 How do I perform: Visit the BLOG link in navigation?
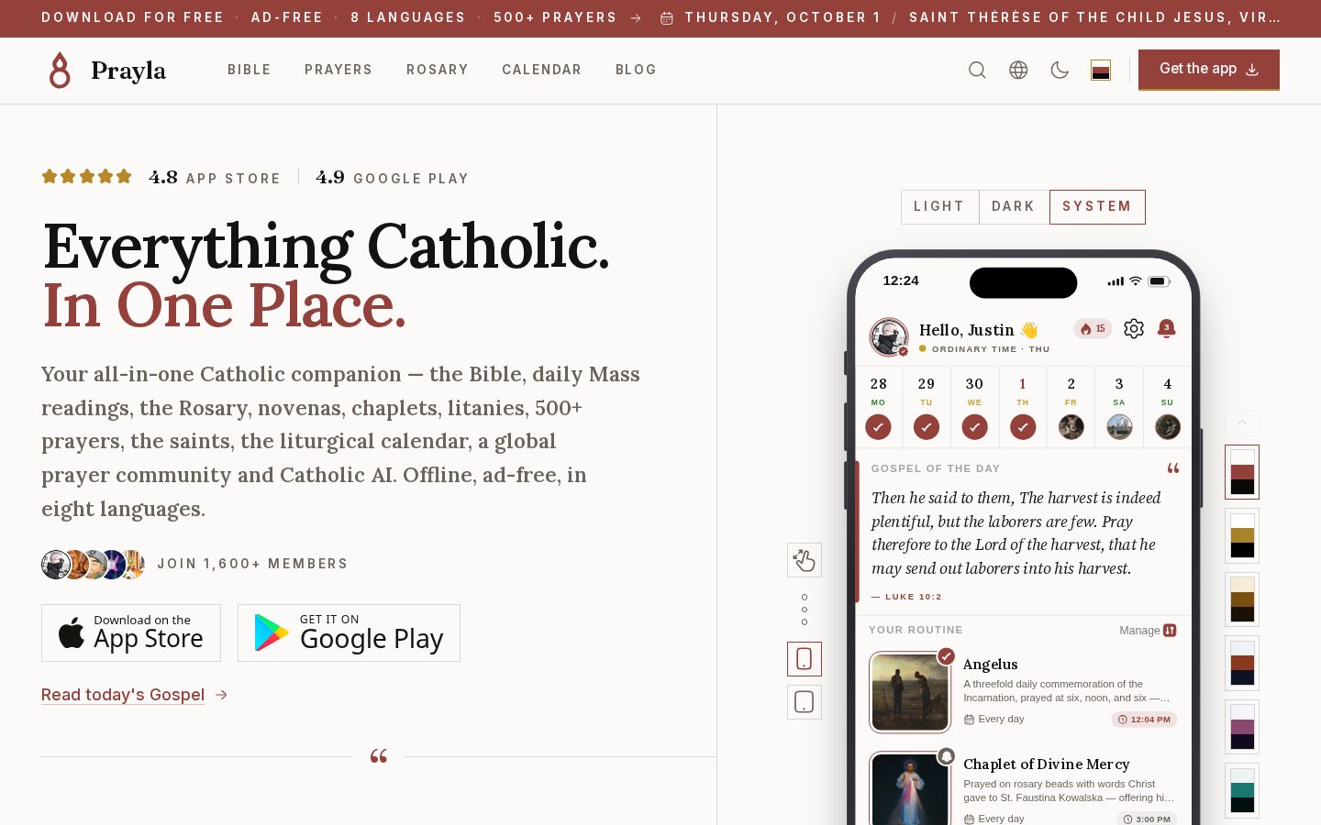tap(636, 70)
